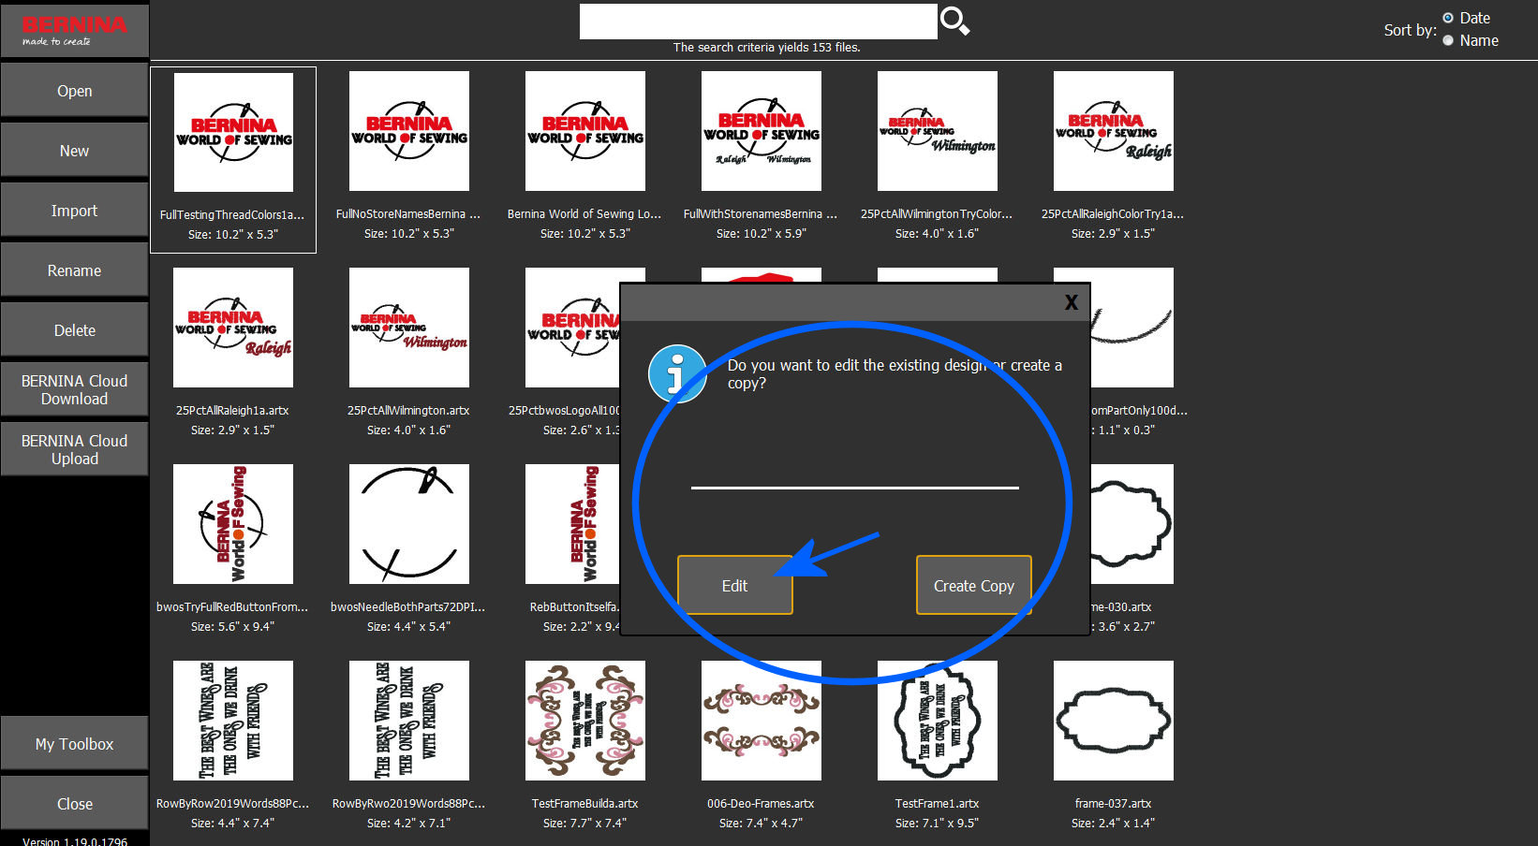The width and height of the screenshot is (1538, 846).
Task: Select Bernina World of Sewing Lo... thumbnail
Action: (x=585, y=131)
